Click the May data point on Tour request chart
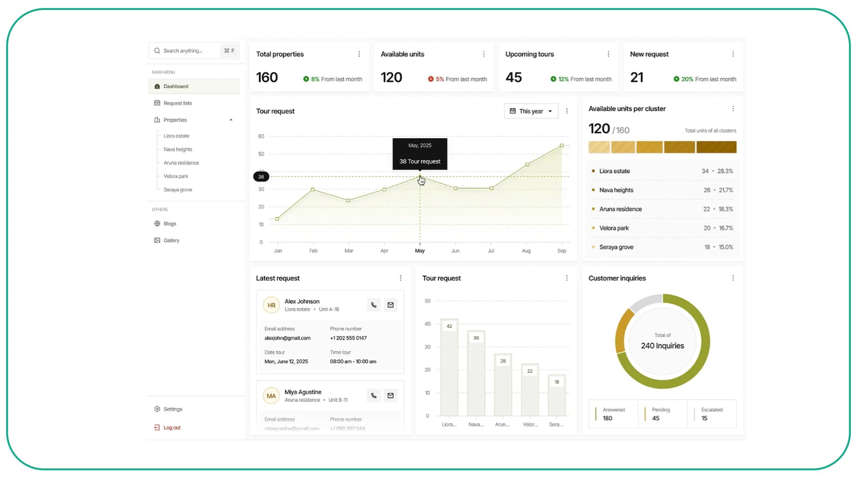This screenshot has height=478, width=857. click(x=420, y=178)
